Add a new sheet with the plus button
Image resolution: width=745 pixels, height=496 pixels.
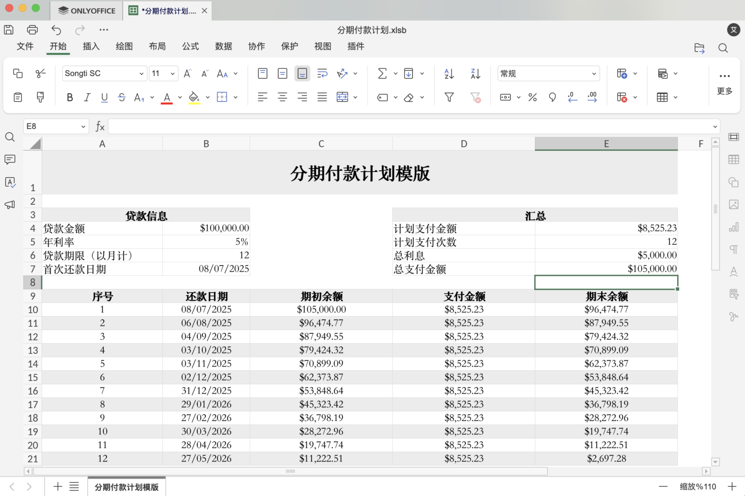tap(58, 486)
